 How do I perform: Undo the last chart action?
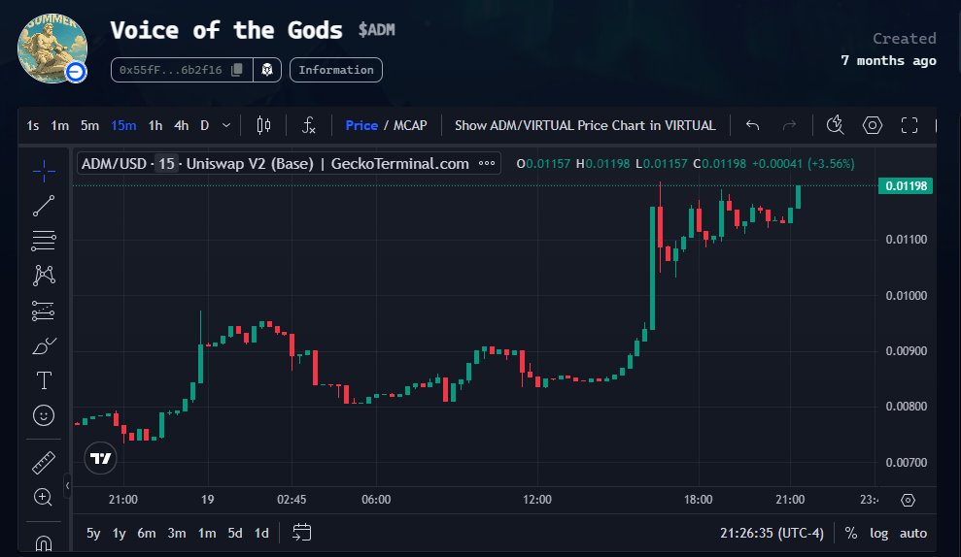click(753, 125)
